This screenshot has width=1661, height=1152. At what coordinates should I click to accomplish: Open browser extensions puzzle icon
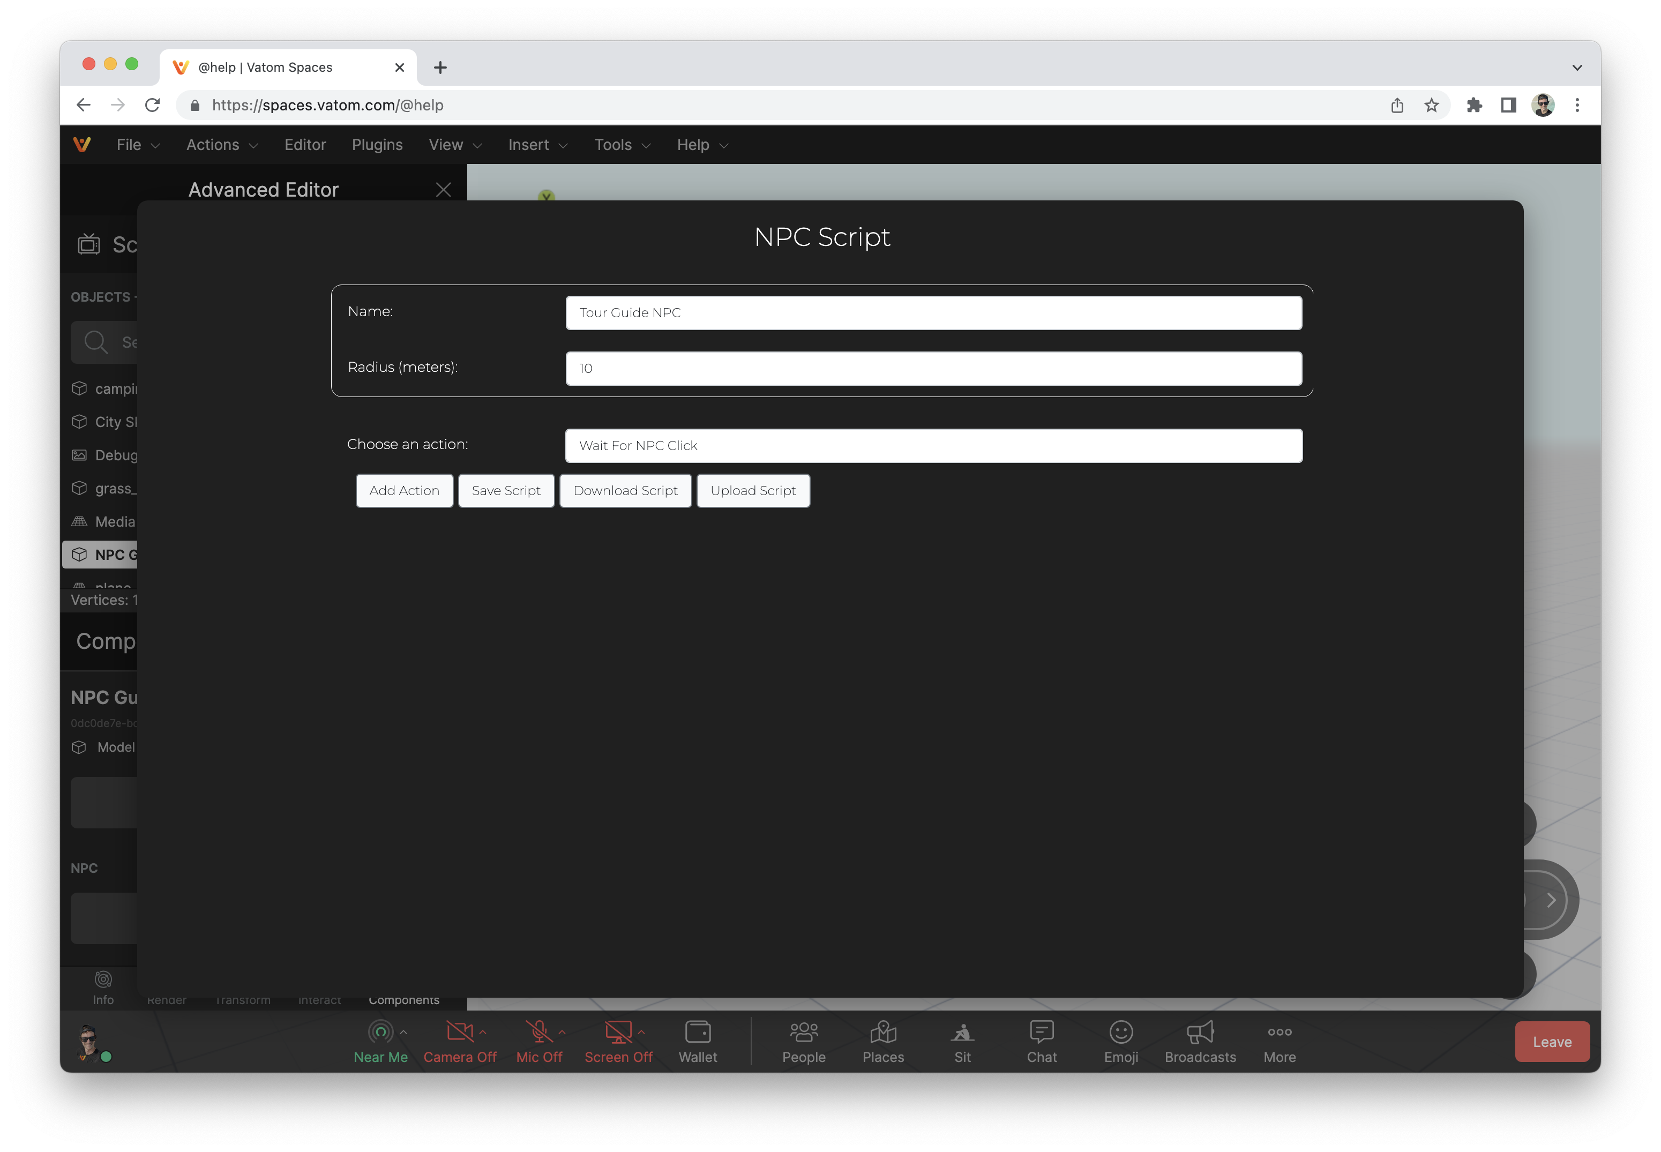1474,106
